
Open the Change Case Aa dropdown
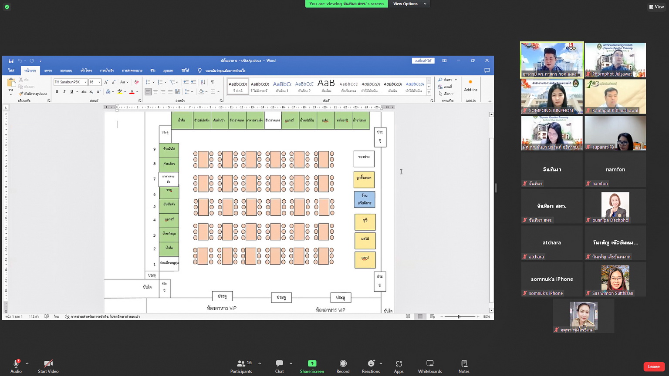click(124, 82)
